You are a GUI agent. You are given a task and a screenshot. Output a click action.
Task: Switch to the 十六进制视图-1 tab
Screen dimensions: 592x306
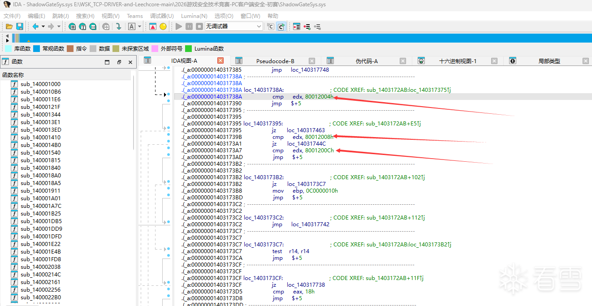click(458, 61)
